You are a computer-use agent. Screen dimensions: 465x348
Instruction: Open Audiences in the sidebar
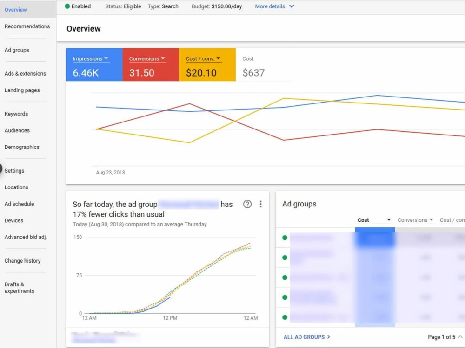coord(17,130)
